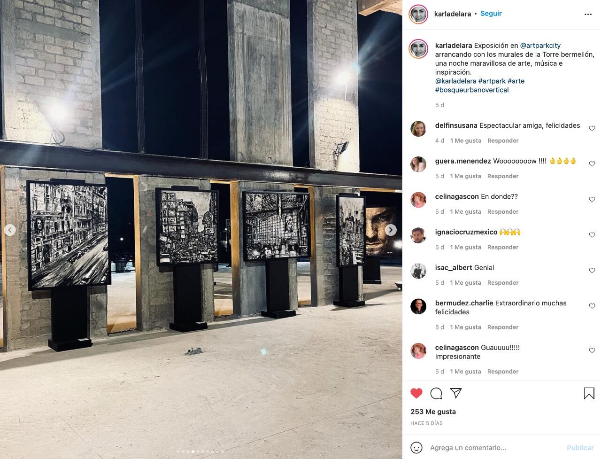Share the post with the paper plane icon

(x=456, y=393)
